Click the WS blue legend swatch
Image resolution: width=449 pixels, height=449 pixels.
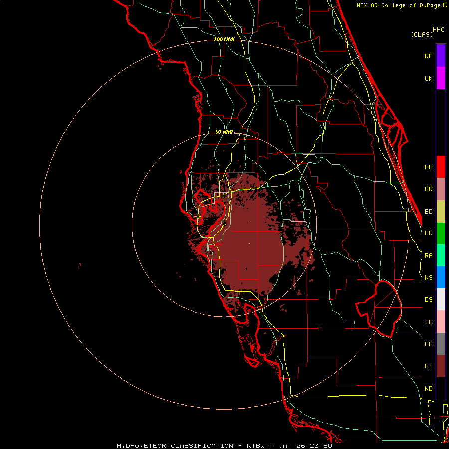[x=441, y=277]
